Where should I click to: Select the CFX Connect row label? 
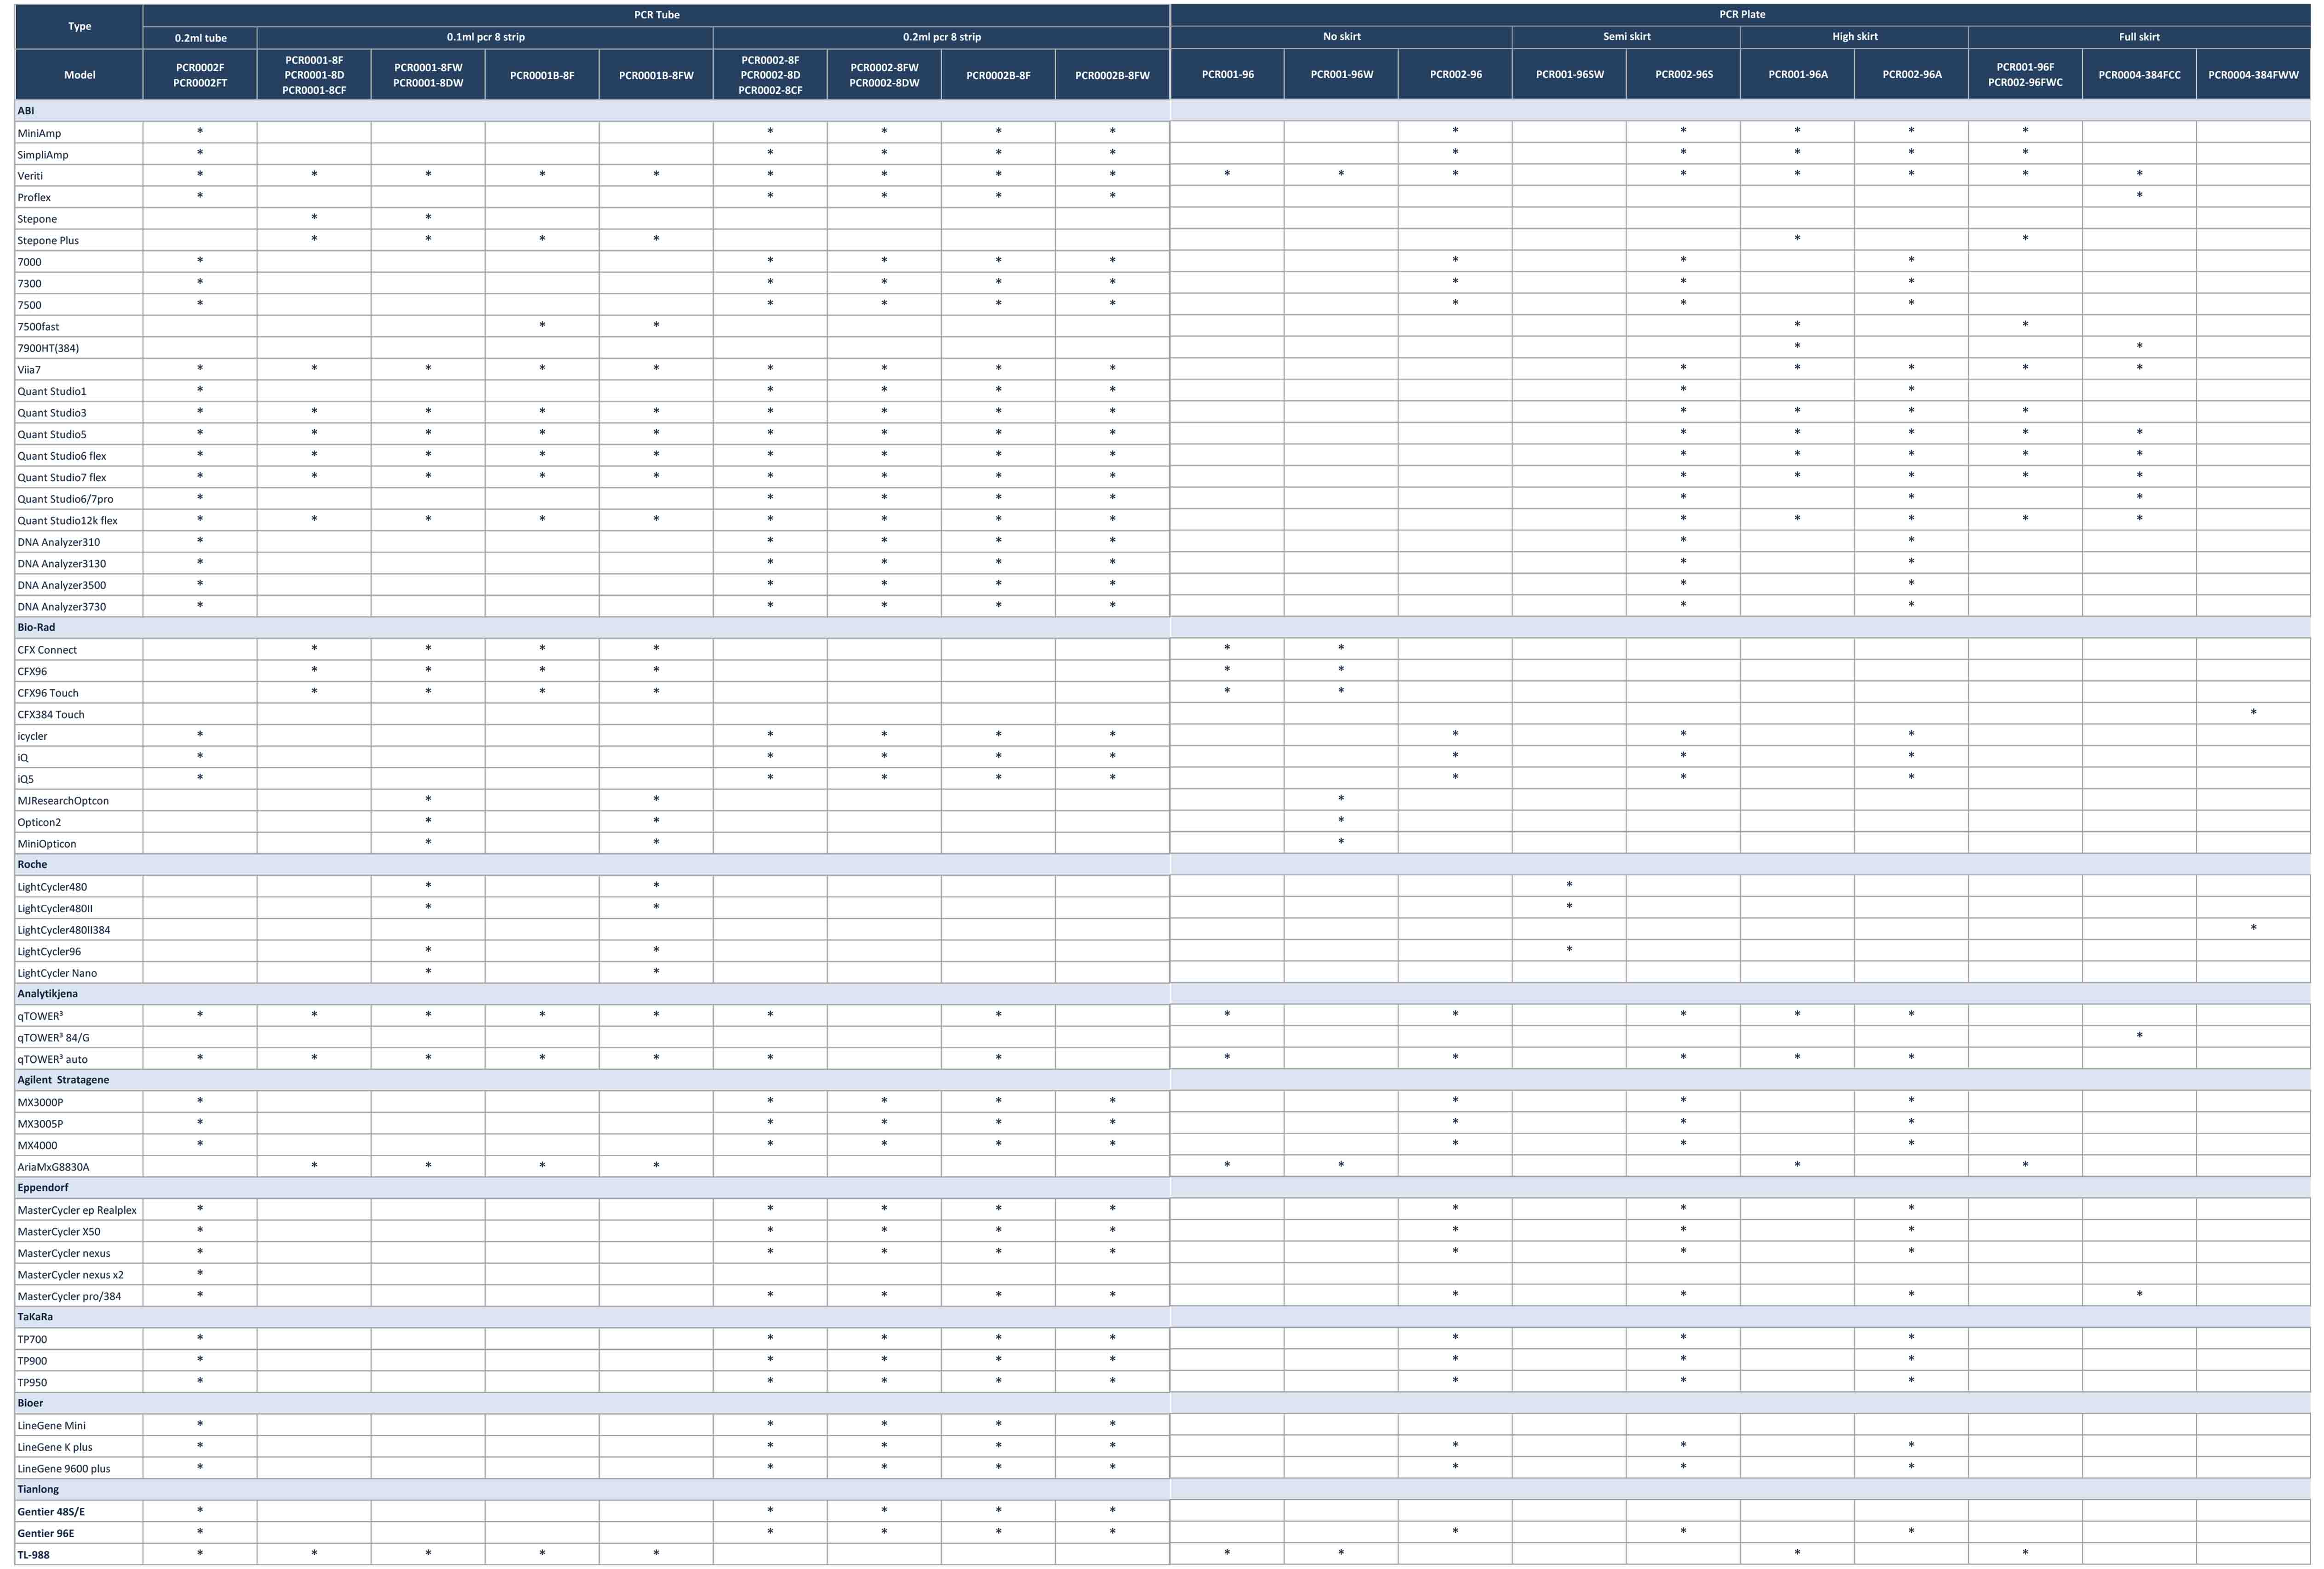(47, 650)
